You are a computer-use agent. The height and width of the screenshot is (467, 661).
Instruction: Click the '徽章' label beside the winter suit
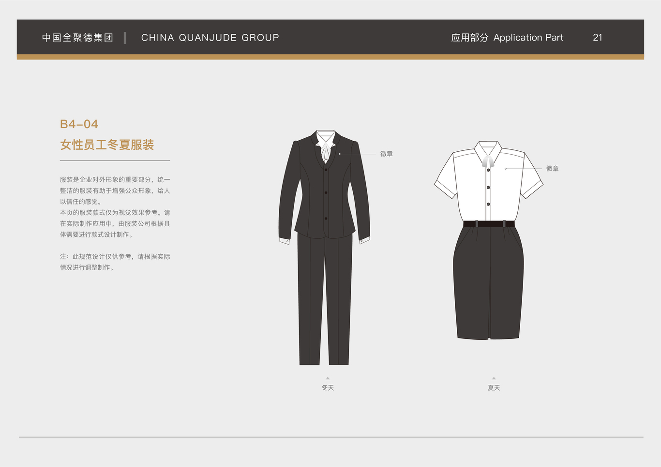[386, 154]
